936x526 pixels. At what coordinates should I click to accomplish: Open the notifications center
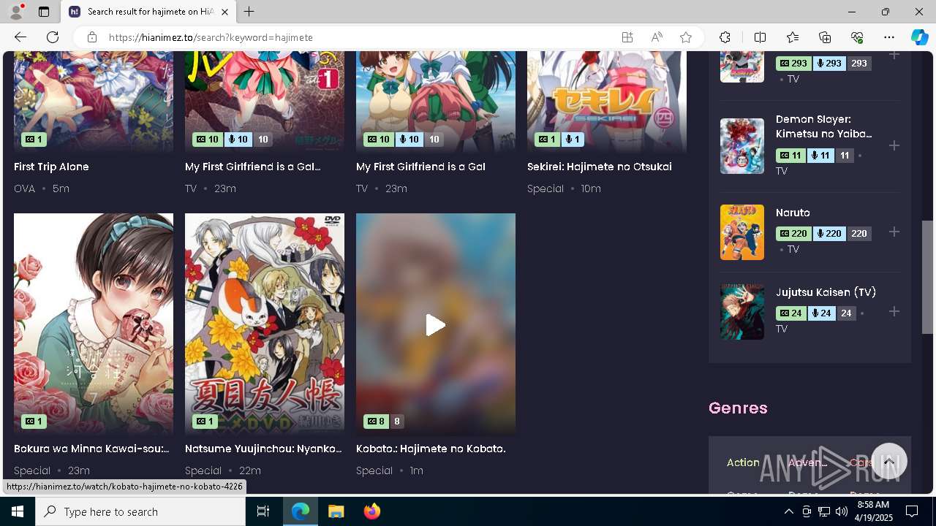pos(912,511)
